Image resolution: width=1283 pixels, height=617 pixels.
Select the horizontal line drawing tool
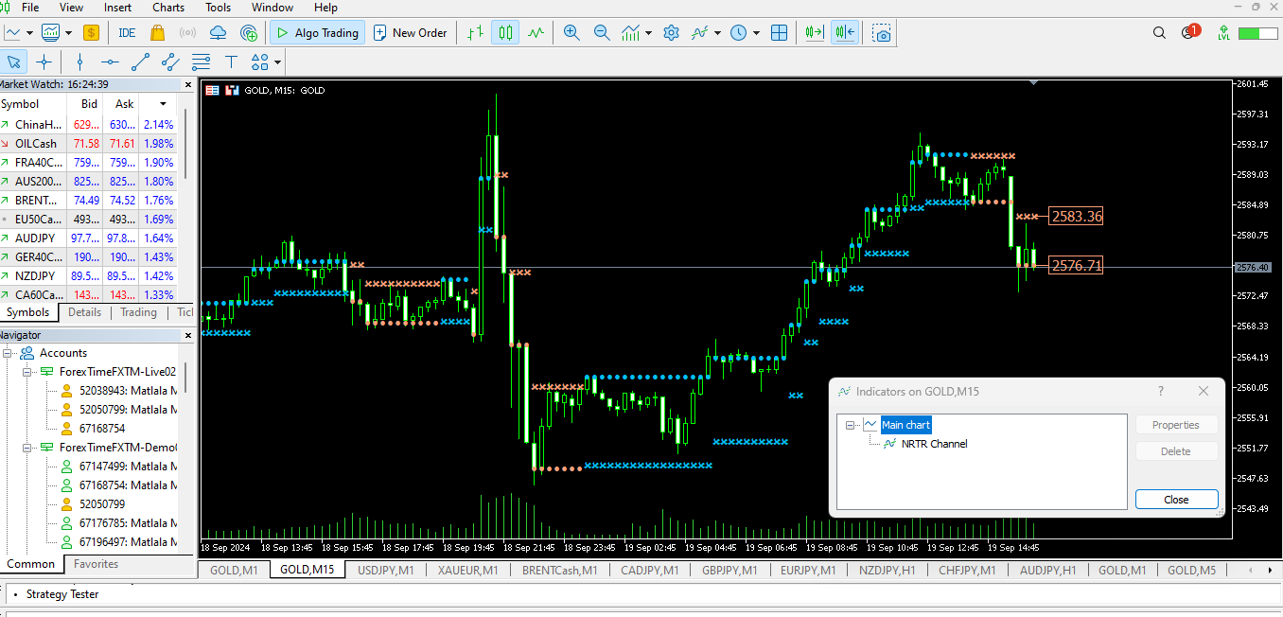coord(110,62)
